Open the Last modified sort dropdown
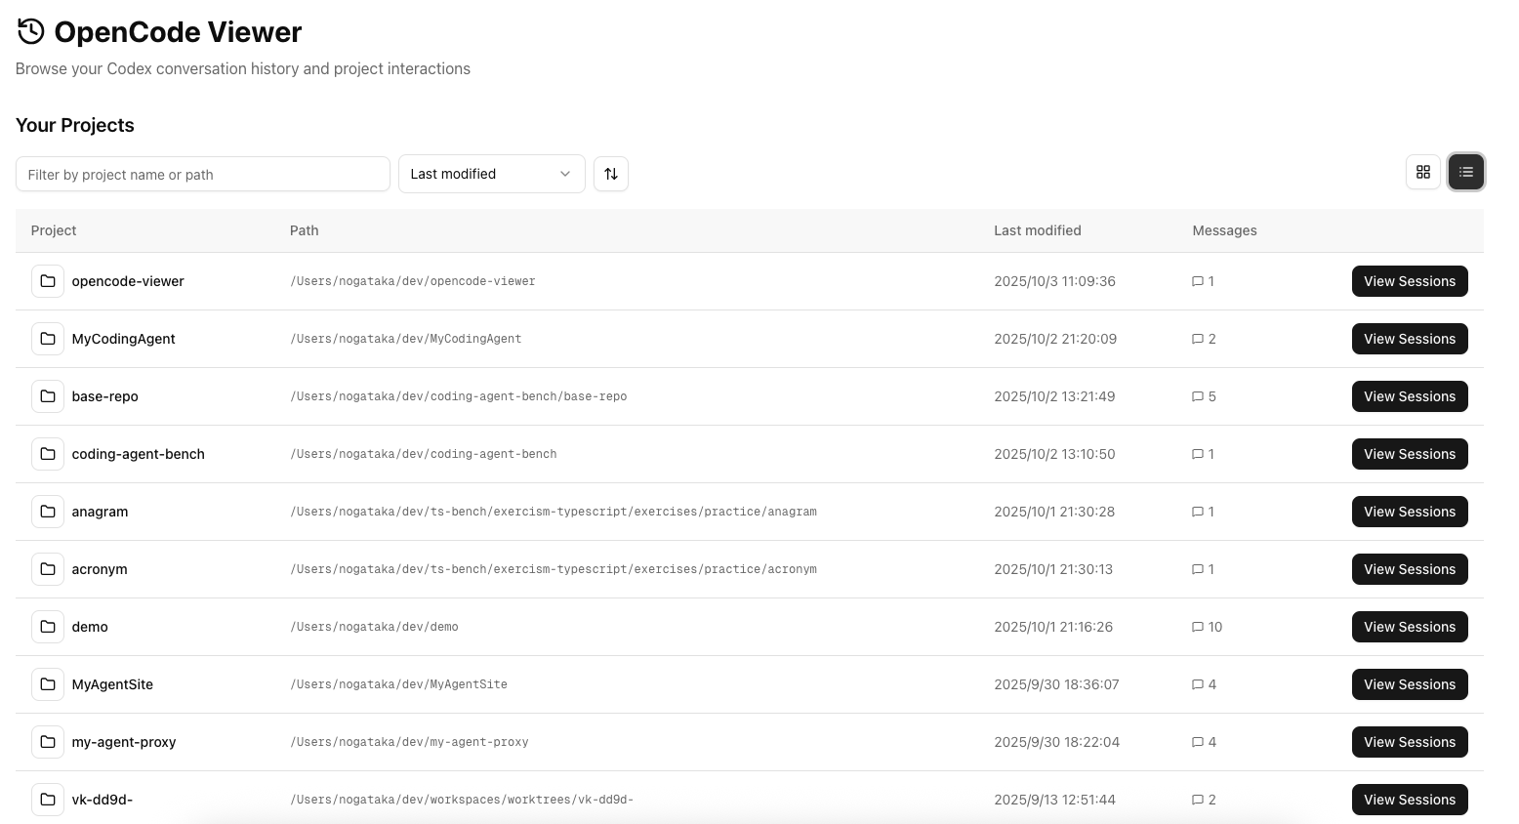1519x824 pixels. click(492, 174)
